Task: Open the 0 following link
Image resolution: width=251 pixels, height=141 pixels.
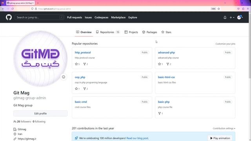Action: pos(39,121)
